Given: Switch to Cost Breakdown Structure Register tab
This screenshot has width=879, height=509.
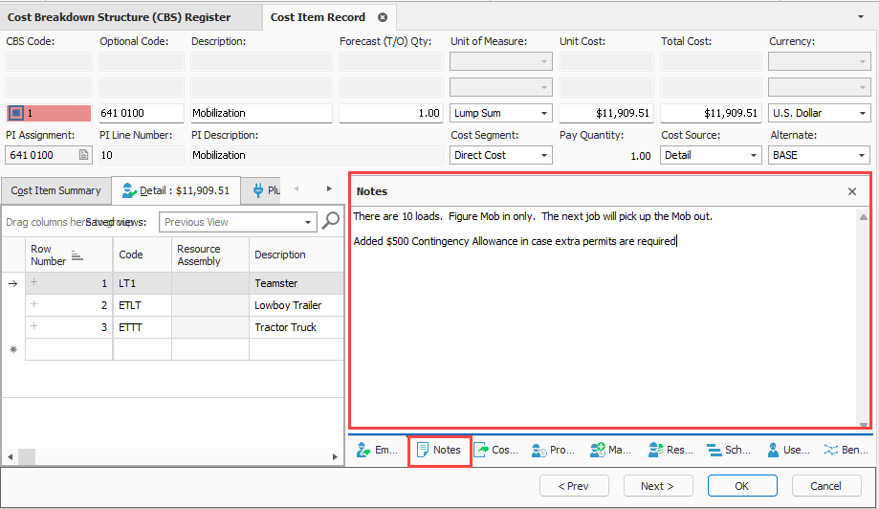Looking at the screenshot, I should [x=119, y=17].
